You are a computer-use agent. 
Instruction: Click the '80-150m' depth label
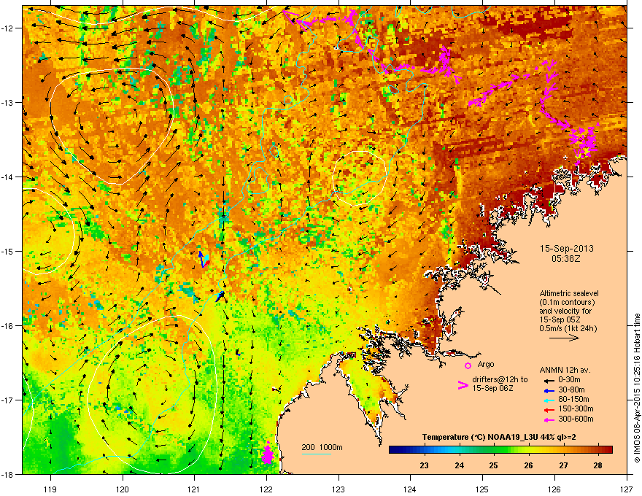click(573, 400)
